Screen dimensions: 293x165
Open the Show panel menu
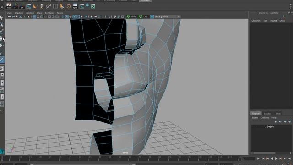tap(39, 13)
